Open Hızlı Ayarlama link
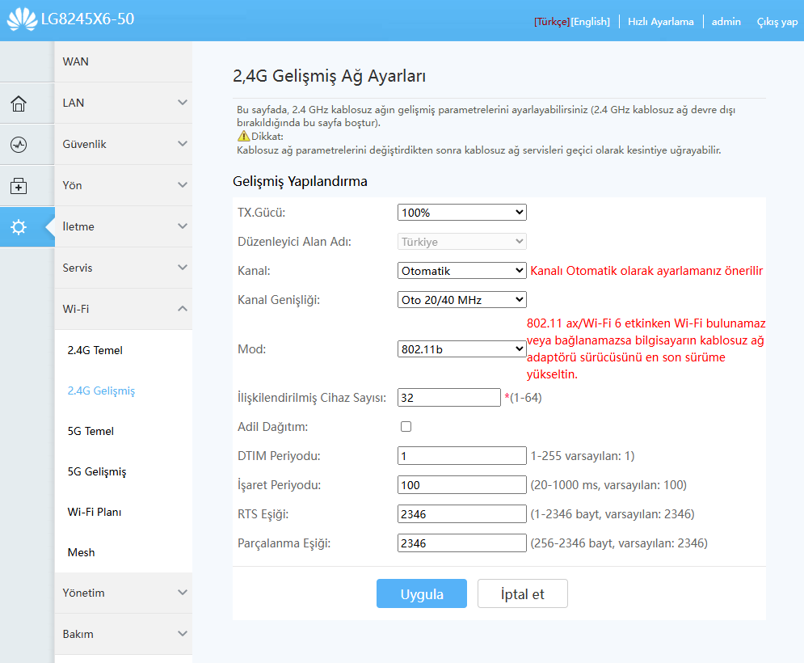Screen dimensions: 804x663 (x=660, y=22)
